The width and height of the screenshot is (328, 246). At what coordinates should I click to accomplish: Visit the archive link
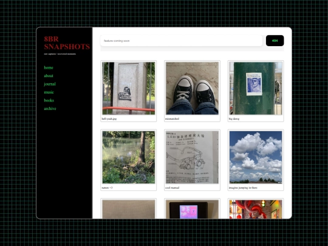pyautogui.click(x=50, y=108)
